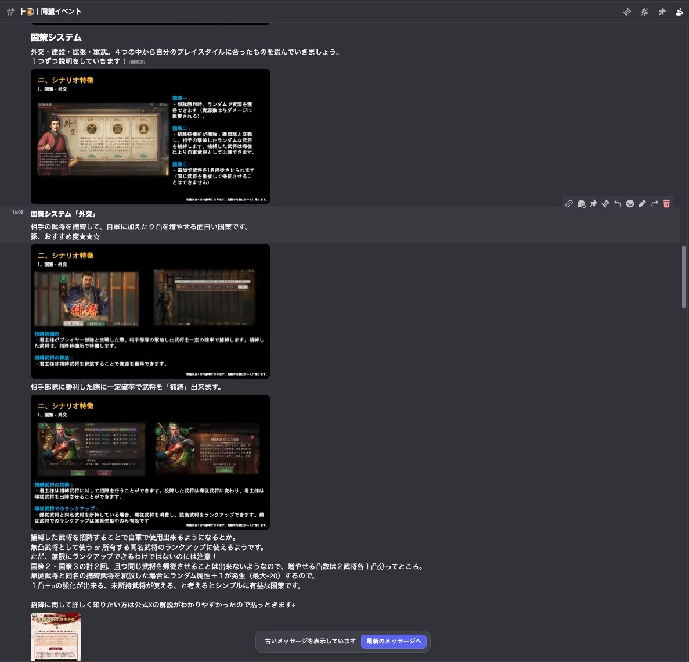Delete message with red trash icon
The image size is (689, 662).
(x=666, y=203)
